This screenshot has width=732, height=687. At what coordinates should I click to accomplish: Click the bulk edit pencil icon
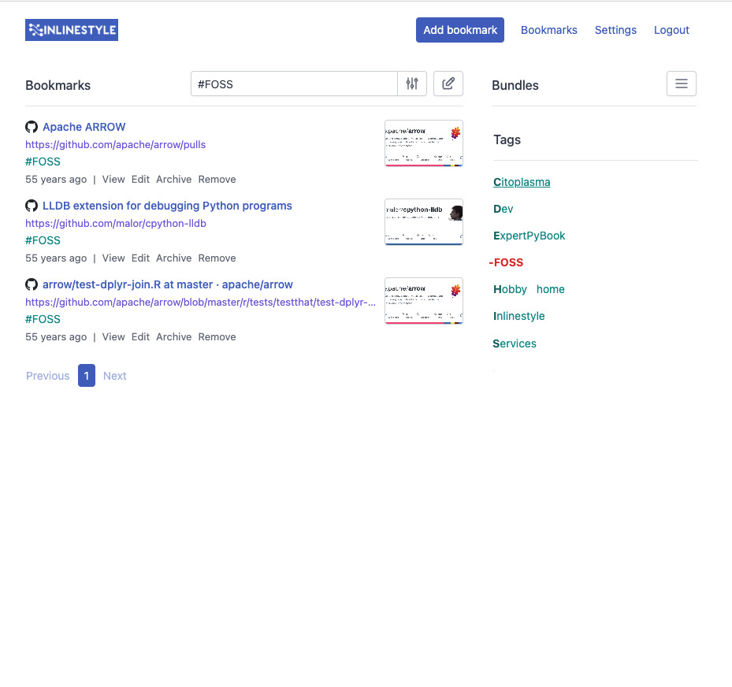(x=448, y=84)
